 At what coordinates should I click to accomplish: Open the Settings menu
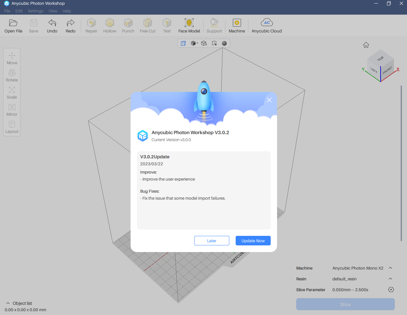pos(35,11)
